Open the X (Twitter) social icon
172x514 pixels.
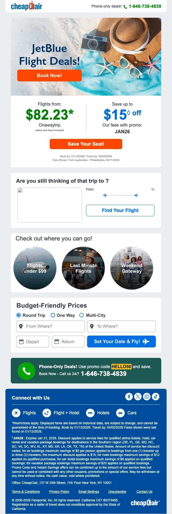point(138,397)
